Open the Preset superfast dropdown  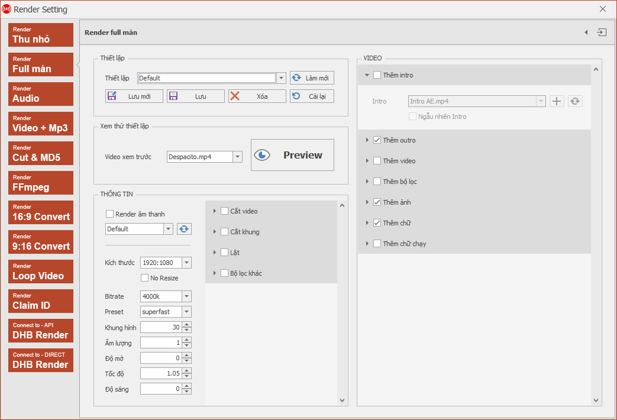(187, 312)
